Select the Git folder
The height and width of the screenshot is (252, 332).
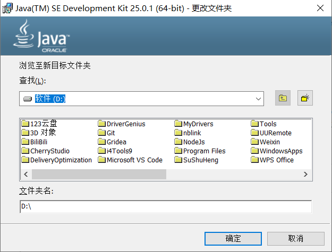click(110, 133)
